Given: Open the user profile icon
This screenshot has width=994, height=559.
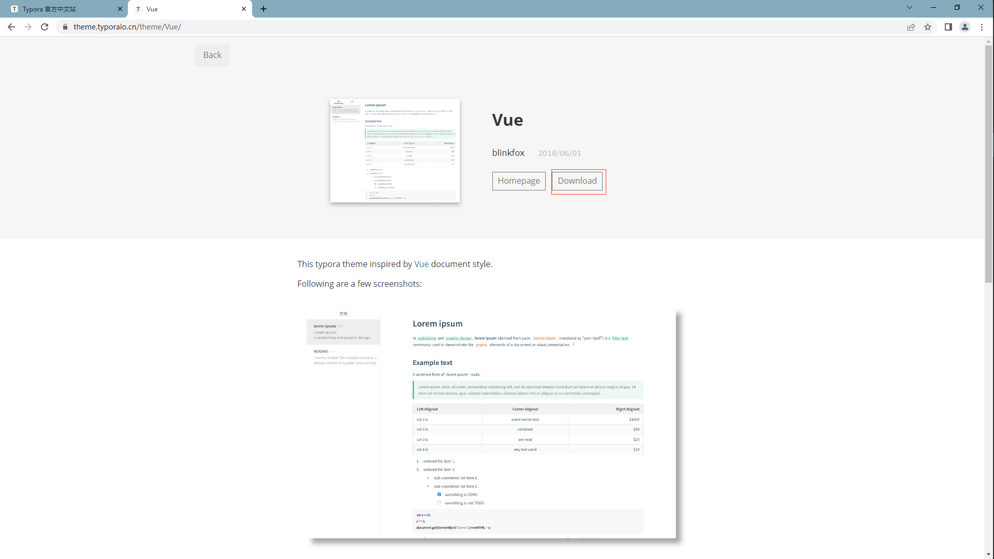Looking at the screenshot, I should click(965, 27).
